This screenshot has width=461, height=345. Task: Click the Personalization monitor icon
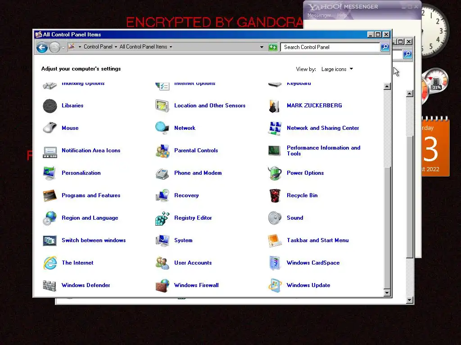(49, 173)
